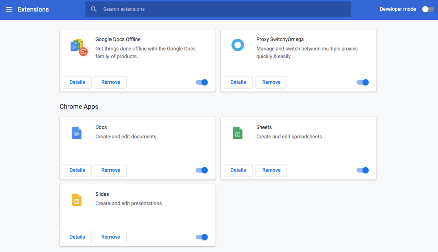
Task: Open Details for the Docs app
Action: [x=77, y=170]
